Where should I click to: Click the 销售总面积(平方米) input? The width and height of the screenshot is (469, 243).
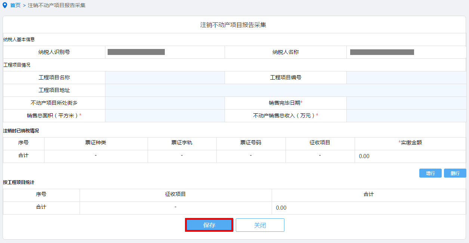tap(165, 116)
